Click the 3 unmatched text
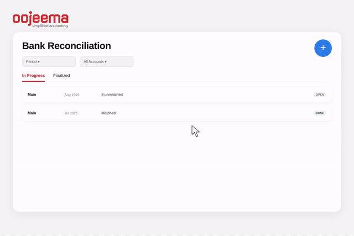354x236 pixels. [112, 95]
